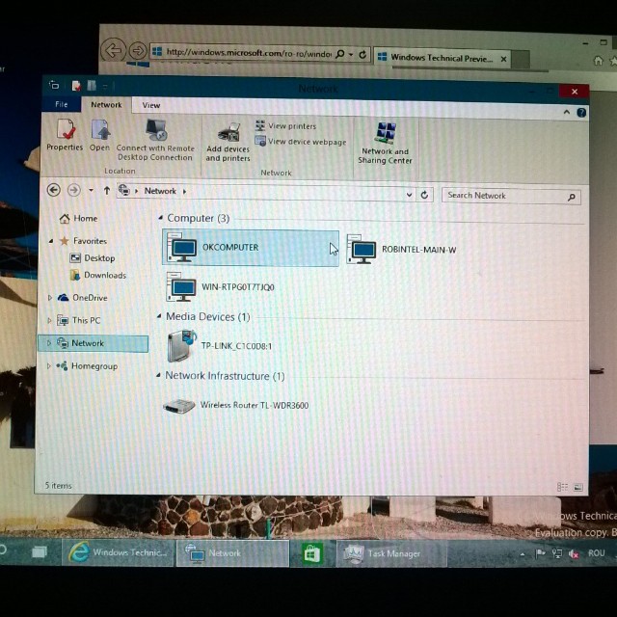
Task: Click the Properties ribbon icon
Action: pos(65,135)
